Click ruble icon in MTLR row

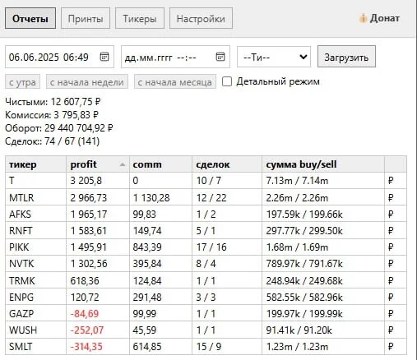tap(391, 197)
